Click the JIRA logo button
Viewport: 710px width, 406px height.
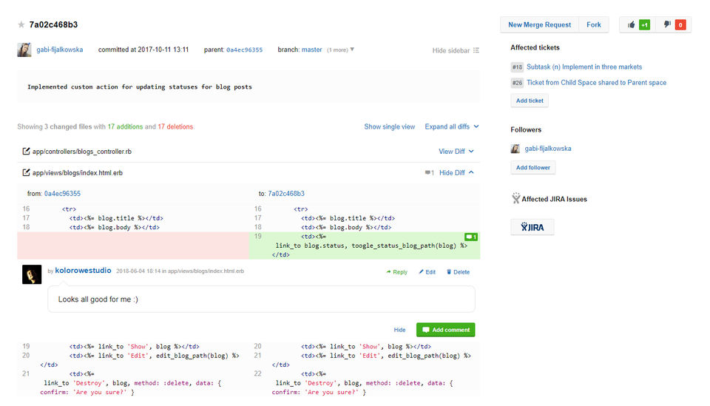coord(532,227)
